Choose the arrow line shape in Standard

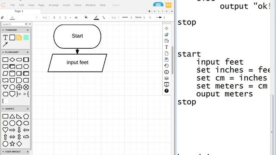tap(5, 44)
